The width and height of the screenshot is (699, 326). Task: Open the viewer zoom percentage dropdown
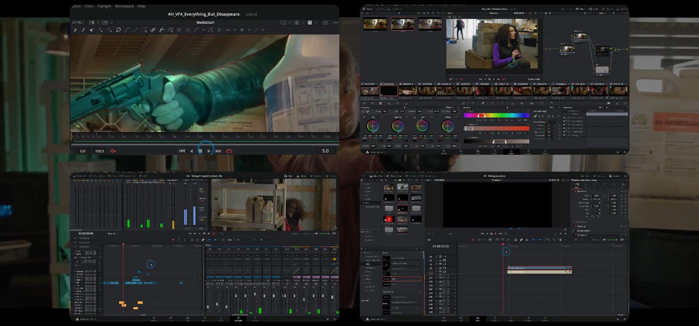click(78, 23)
